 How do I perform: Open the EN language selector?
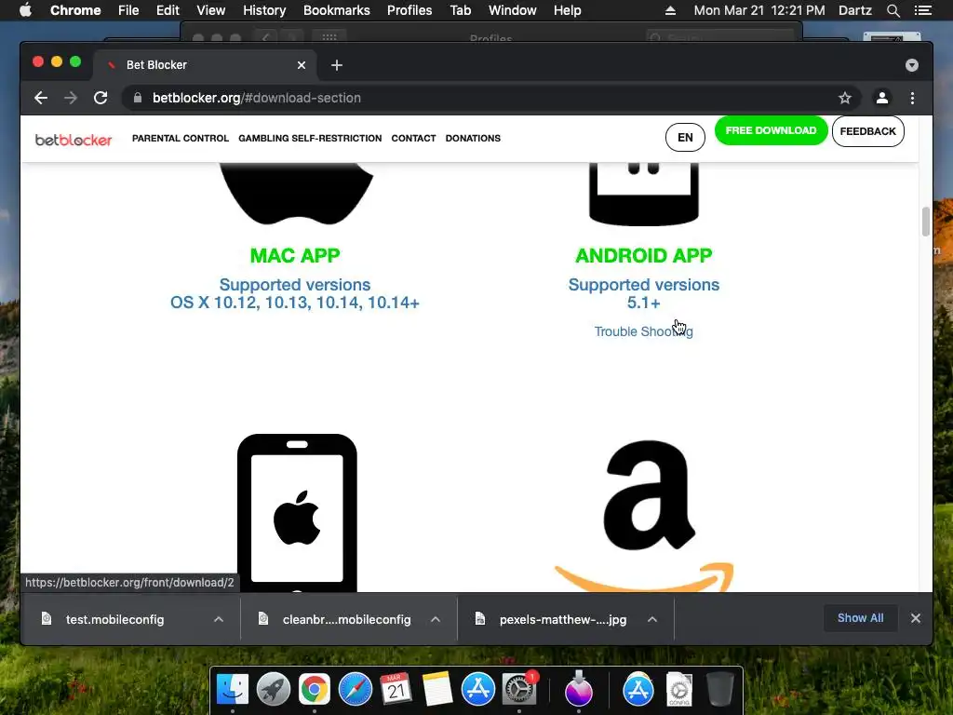(x=685, y=138)
